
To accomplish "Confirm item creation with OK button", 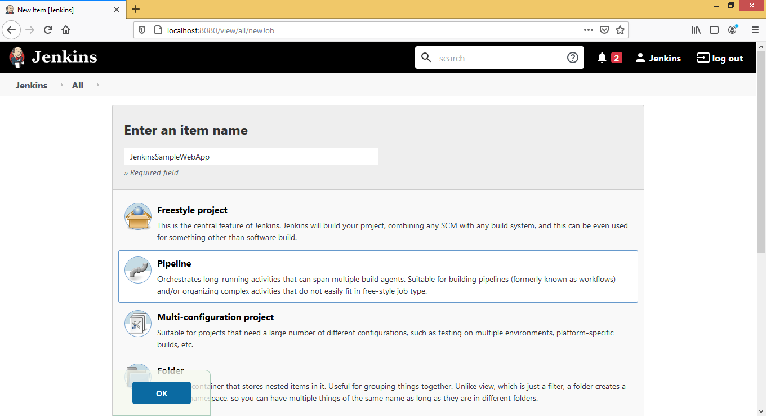I will pyautogui.click(x=162, y=393).
